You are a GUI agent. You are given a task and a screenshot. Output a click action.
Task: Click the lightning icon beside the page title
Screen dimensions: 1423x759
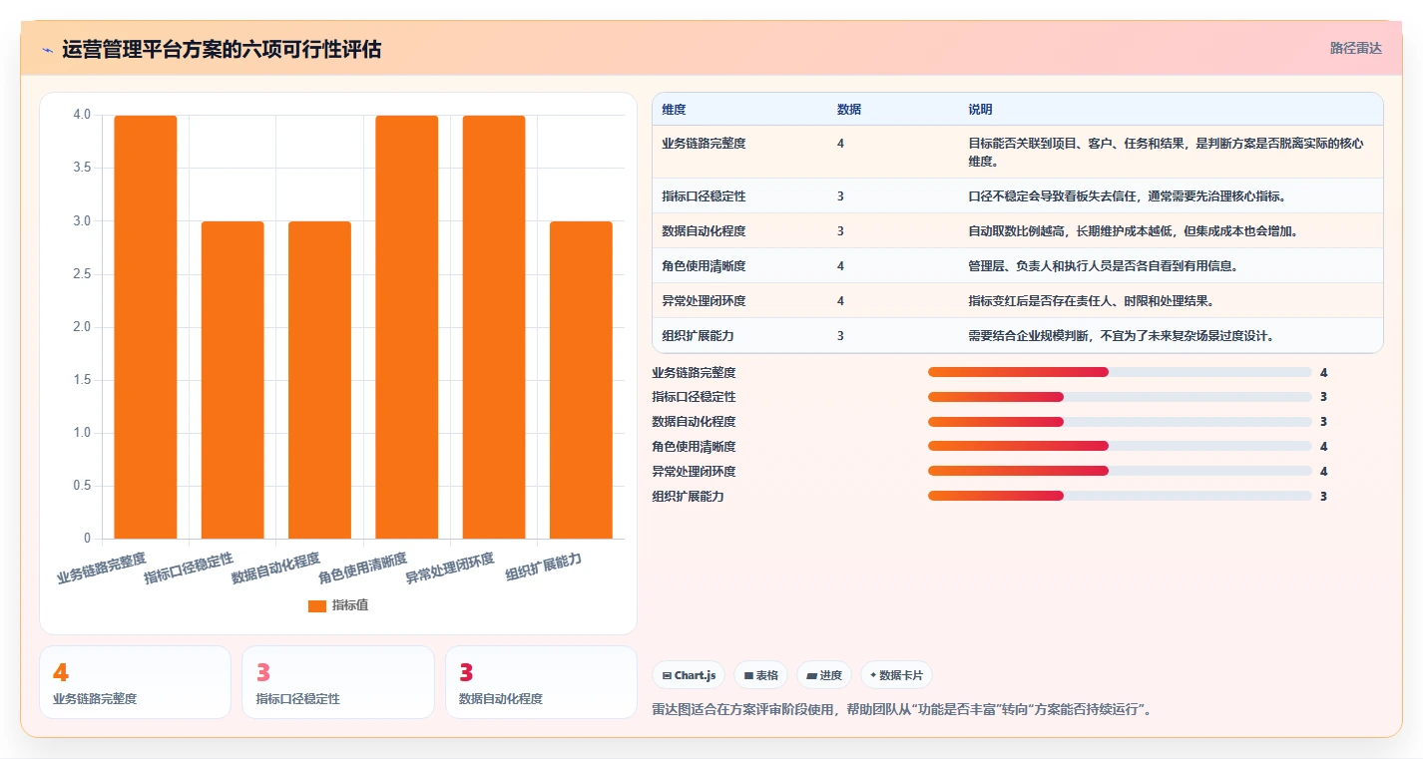pos(48,50)
